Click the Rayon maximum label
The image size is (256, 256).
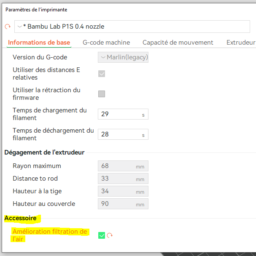pos(37,166)
